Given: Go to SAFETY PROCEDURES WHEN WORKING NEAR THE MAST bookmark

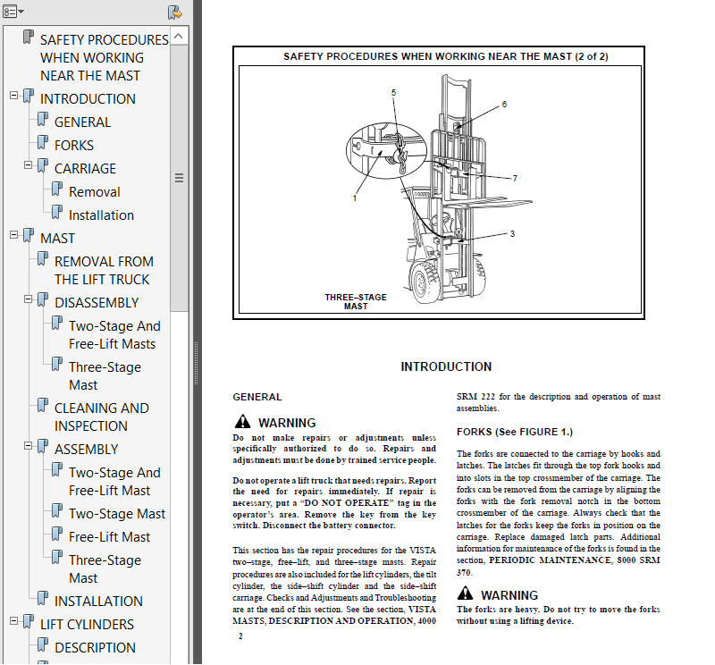Looking at the screenshot, I should (x=104, y=58).
